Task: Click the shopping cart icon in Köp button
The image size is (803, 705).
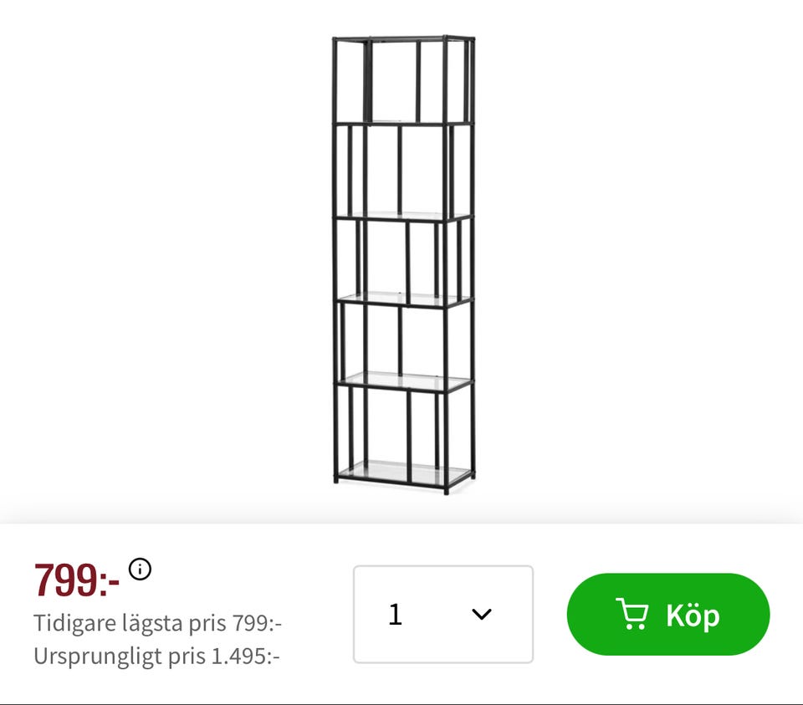Action: (632, 613)
